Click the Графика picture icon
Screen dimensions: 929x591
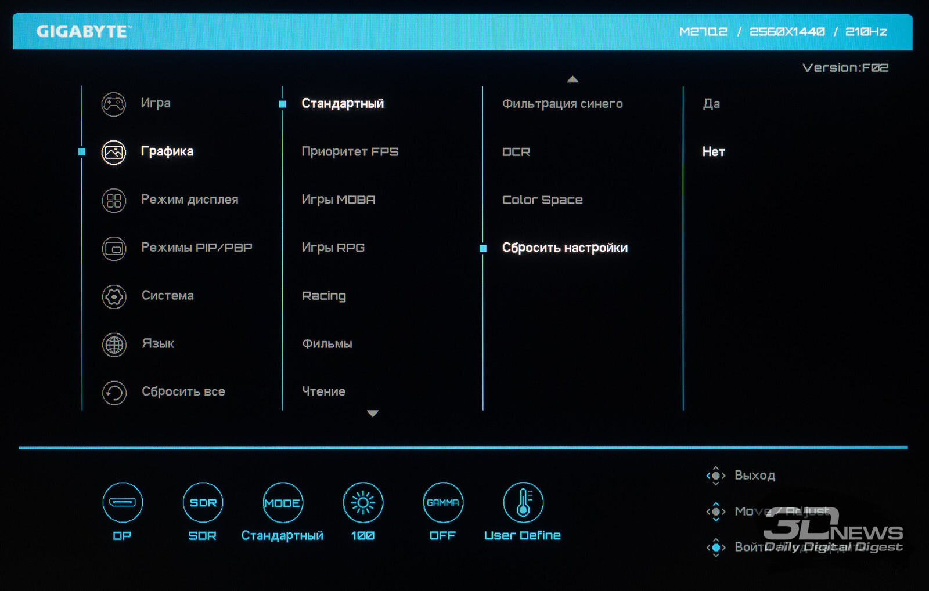114,153
